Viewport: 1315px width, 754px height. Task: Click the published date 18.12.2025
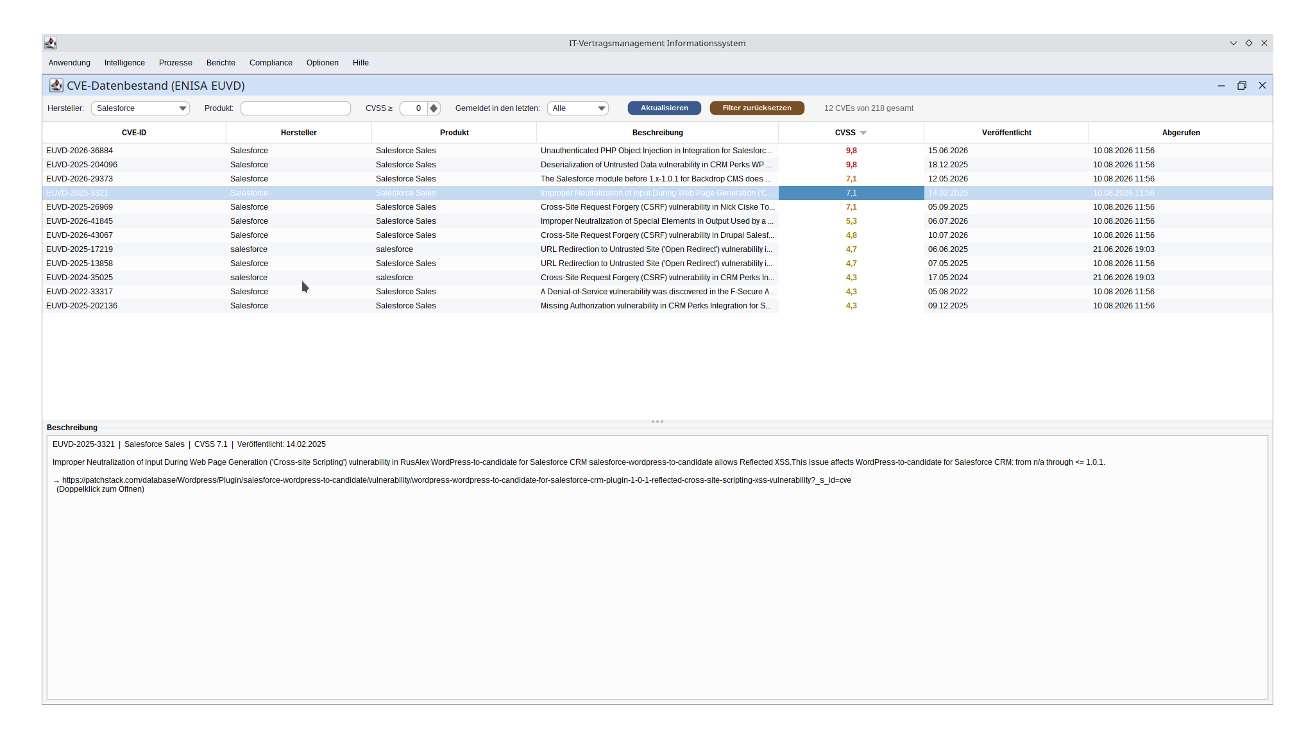pyautogui.click(x=948, y=165)
